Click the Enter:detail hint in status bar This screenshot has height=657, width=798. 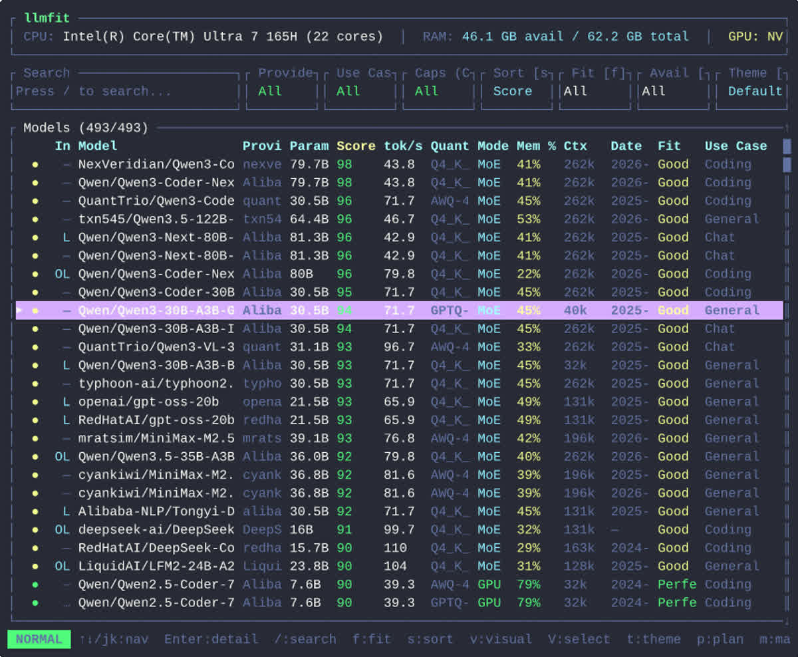pos(211,639)
